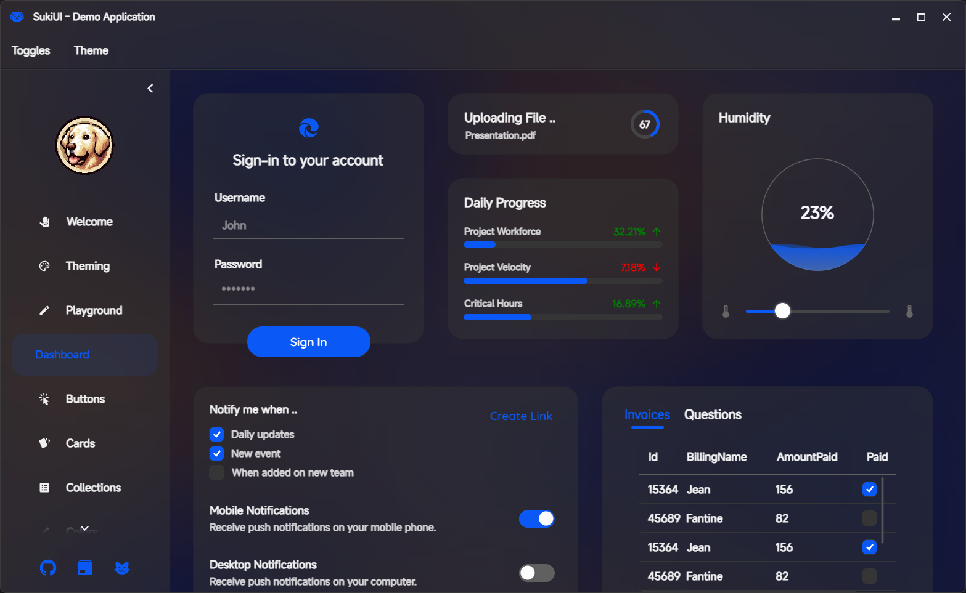This screenshot has height=593, width=966.
Task: Uncheck the New event checkbox
Action: (x=216, y=454)
